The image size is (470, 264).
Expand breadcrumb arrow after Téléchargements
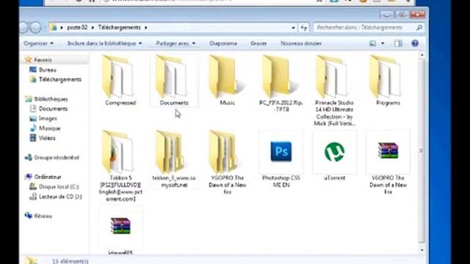tap(146, 28)
